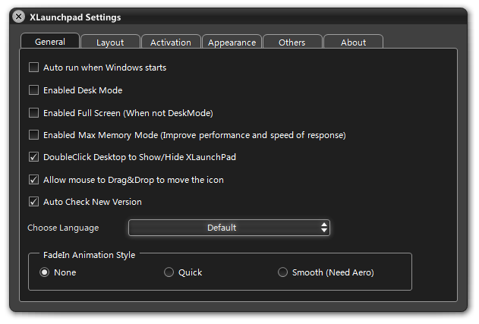Disable Allow mouse Drag&Drop checkbox

(x=33, y=180)
